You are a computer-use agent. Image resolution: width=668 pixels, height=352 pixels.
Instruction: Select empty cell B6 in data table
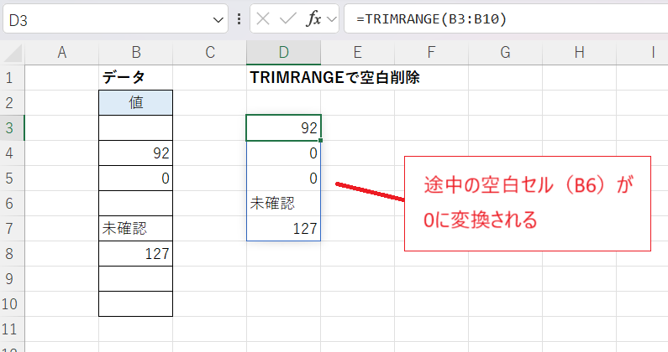tap(136, 203)
